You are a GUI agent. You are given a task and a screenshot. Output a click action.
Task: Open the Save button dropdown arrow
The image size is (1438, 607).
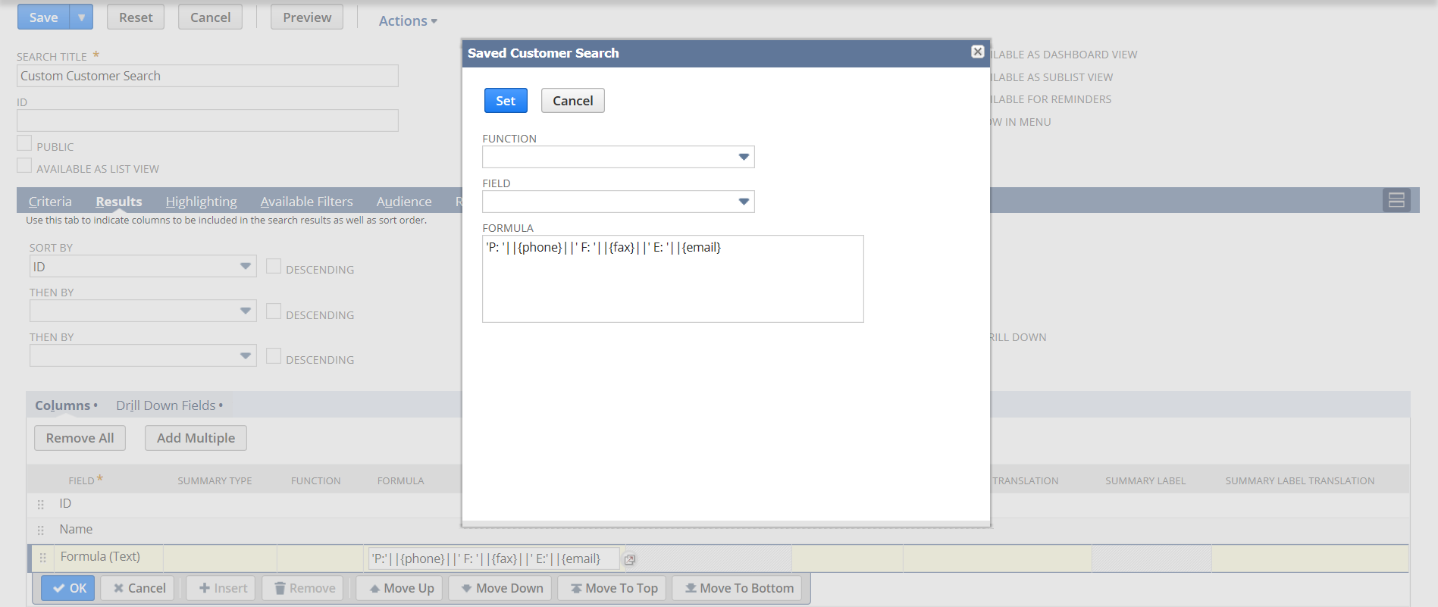pyautogui.click(x=81, y=17)
